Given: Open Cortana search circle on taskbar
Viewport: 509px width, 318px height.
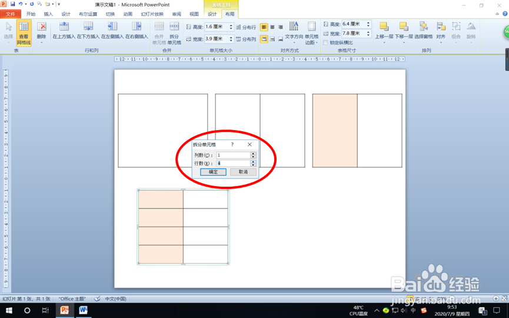Looking at the screenshot, I should (x=27, y=310).
